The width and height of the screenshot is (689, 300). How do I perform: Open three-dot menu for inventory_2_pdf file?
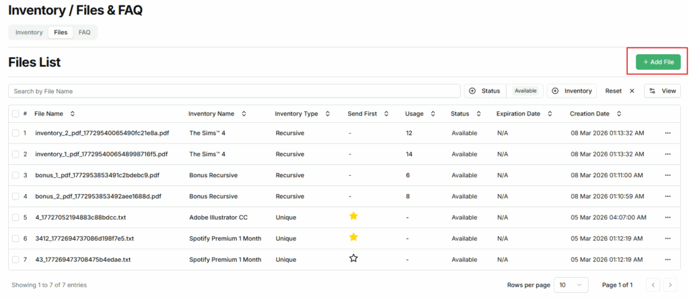(x=667, y=133)
